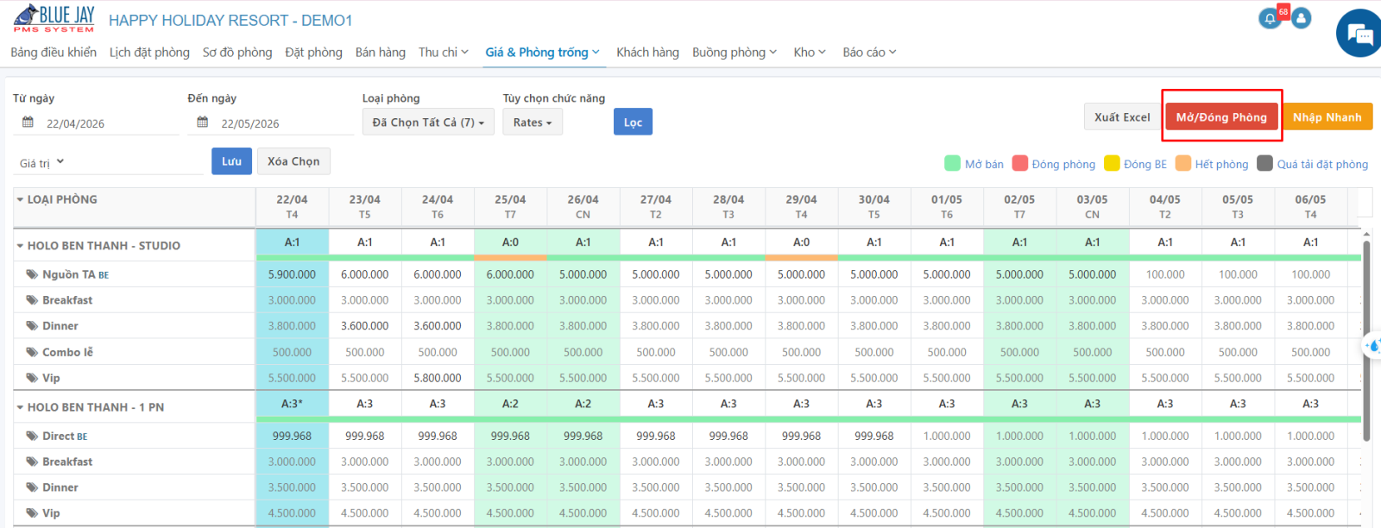Open the Giá & Phòng trống menu

542,52
